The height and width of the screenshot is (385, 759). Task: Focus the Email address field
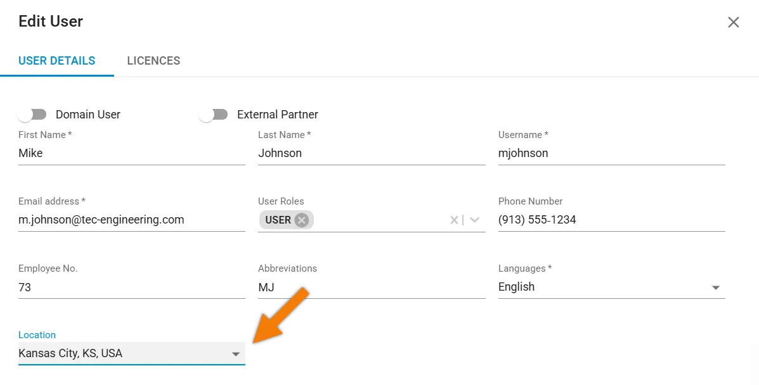point(132,220)
